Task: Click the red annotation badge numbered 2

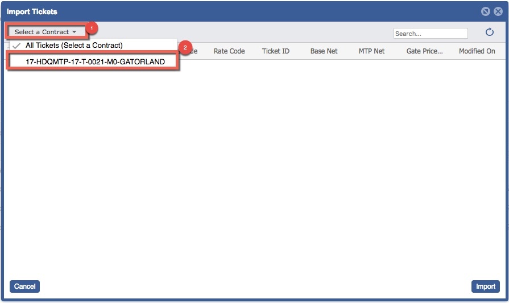Action: click(x=185, y=47)
